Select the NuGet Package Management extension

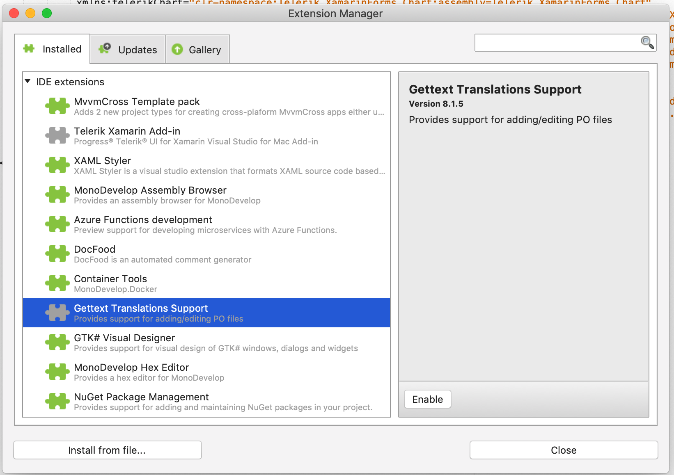coord(141,401)
